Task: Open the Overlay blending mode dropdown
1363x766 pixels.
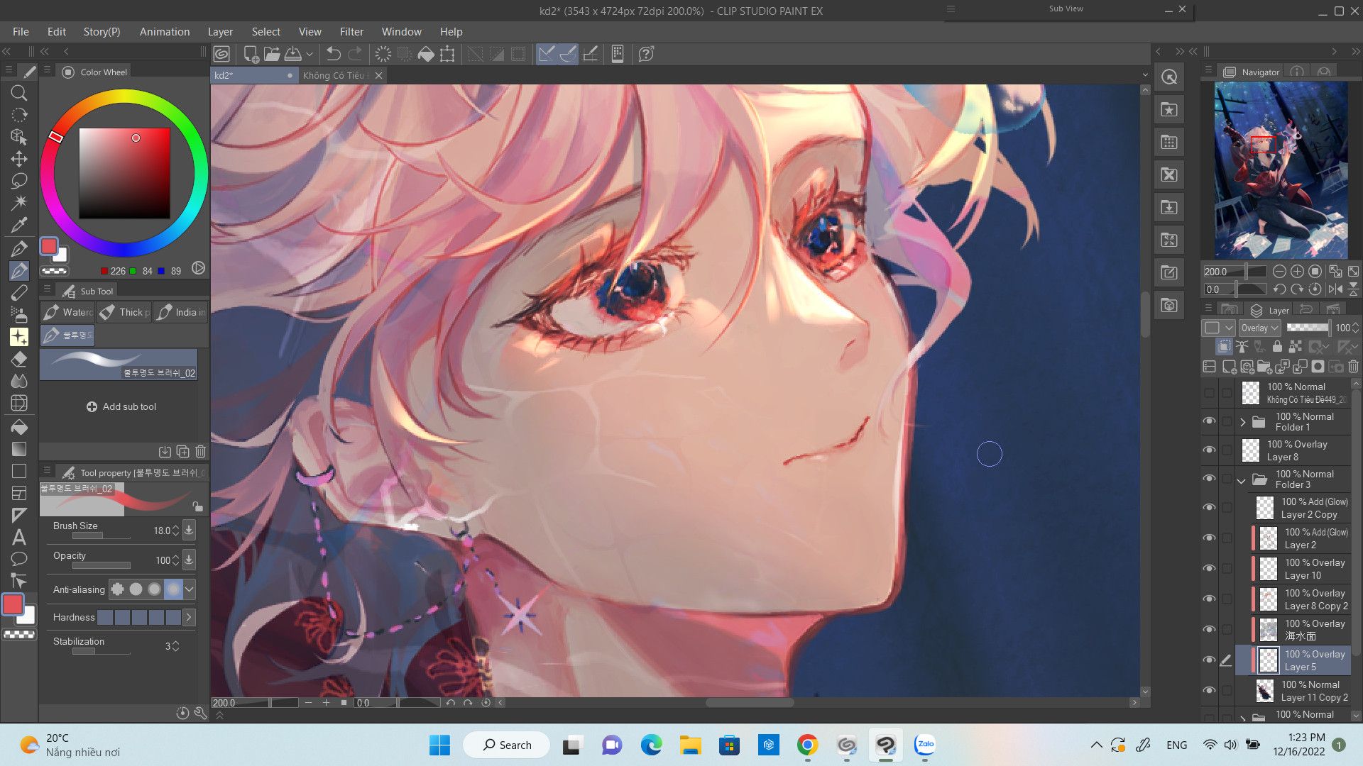Action: [1259, 328]
